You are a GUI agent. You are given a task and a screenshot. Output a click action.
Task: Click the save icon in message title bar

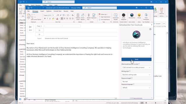(28, 8)
